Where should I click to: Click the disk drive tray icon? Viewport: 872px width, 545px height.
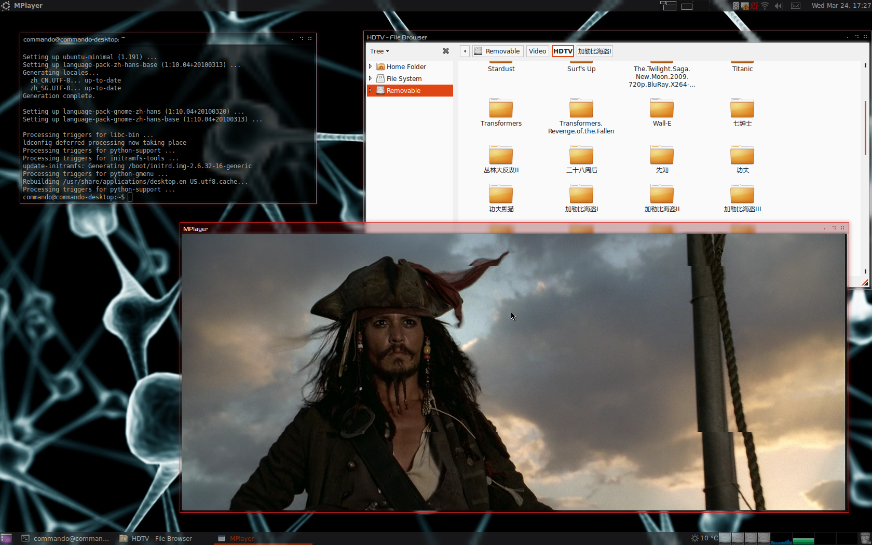click(x=735, y=6)
